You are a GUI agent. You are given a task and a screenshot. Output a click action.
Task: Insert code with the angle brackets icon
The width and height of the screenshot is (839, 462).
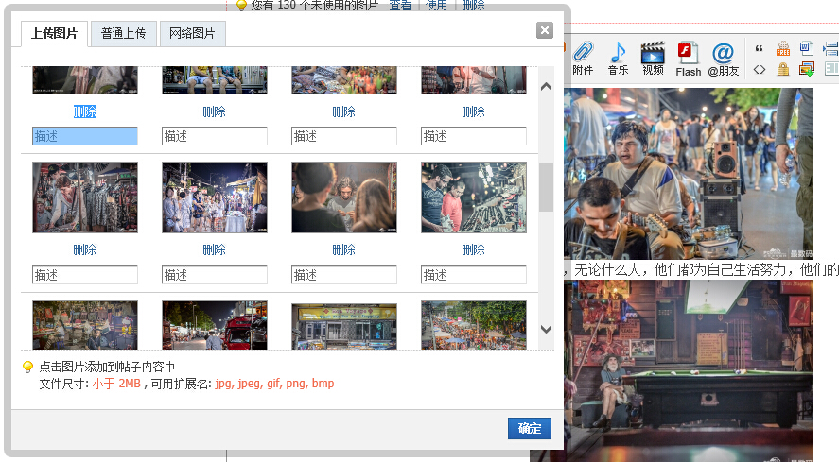point(760,70)
